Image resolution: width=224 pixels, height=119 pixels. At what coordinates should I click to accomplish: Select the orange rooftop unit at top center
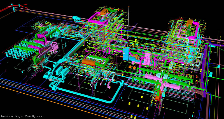click(104, 12)
